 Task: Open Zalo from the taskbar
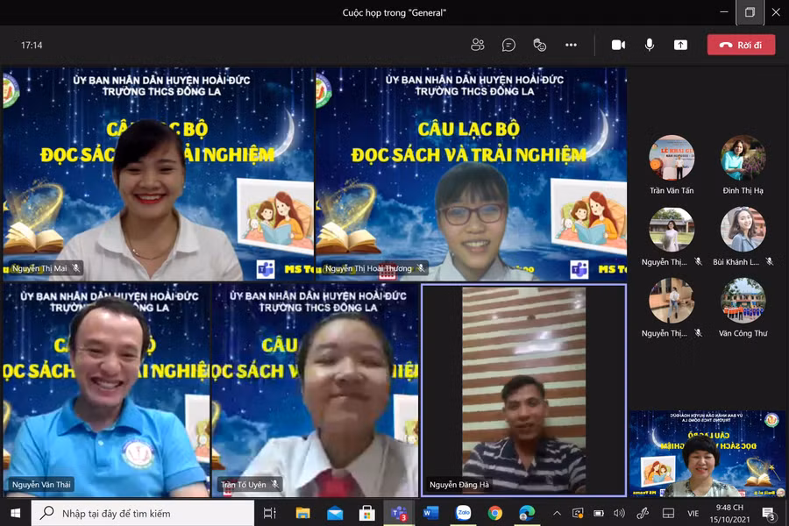coord(463,513)
